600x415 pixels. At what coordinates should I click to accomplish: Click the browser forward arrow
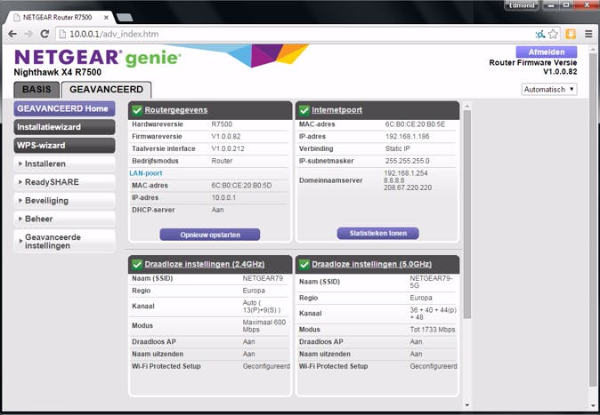28,34
